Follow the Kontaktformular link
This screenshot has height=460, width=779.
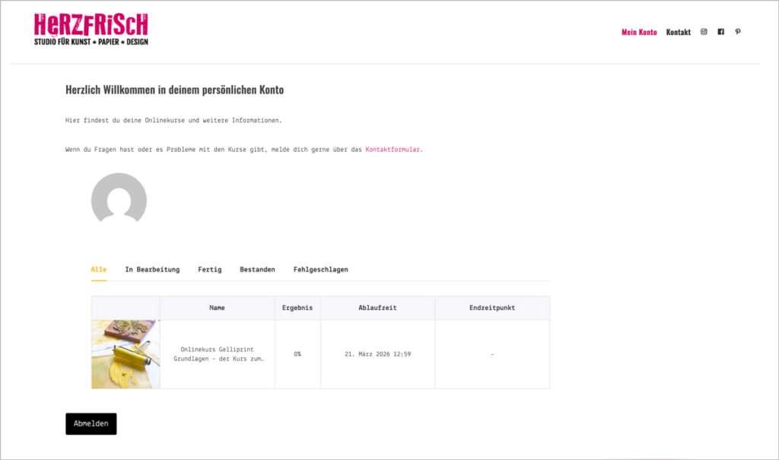[393, 150]
